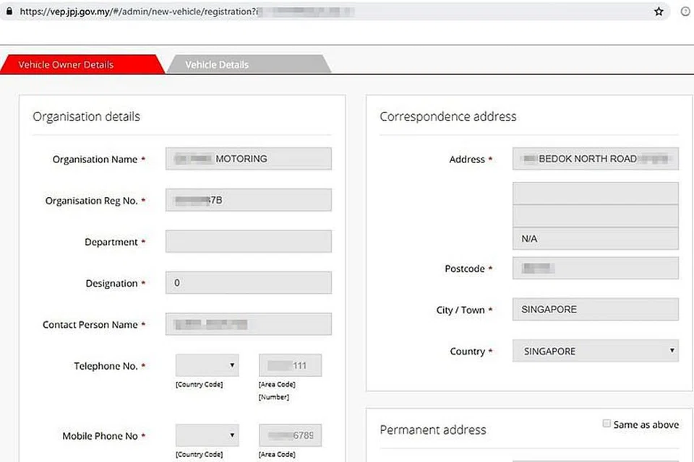
Task: Focus the Postcode input field
Action: tap(595, 269)
